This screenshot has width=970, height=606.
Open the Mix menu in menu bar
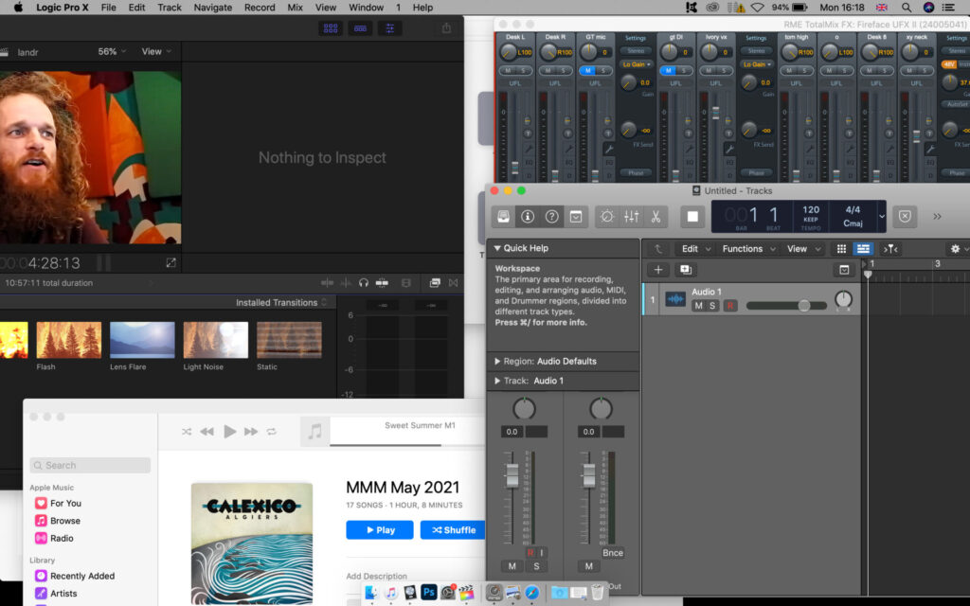[x=295, y=8]
